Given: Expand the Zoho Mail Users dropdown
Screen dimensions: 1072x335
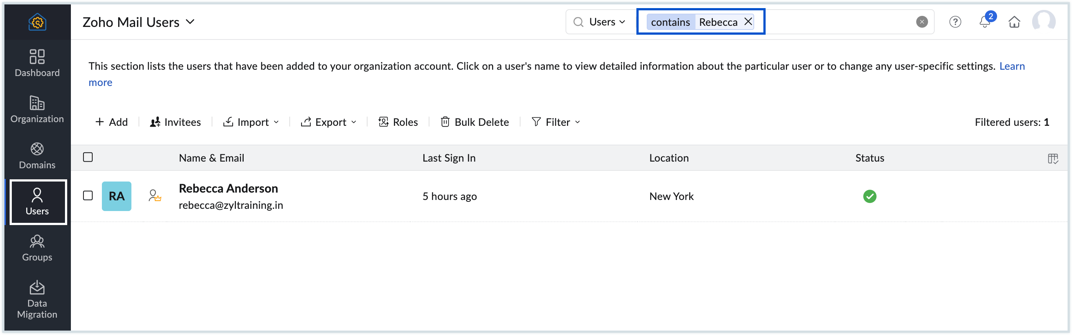Looking at the screenshot, I should tap(190, 22).
